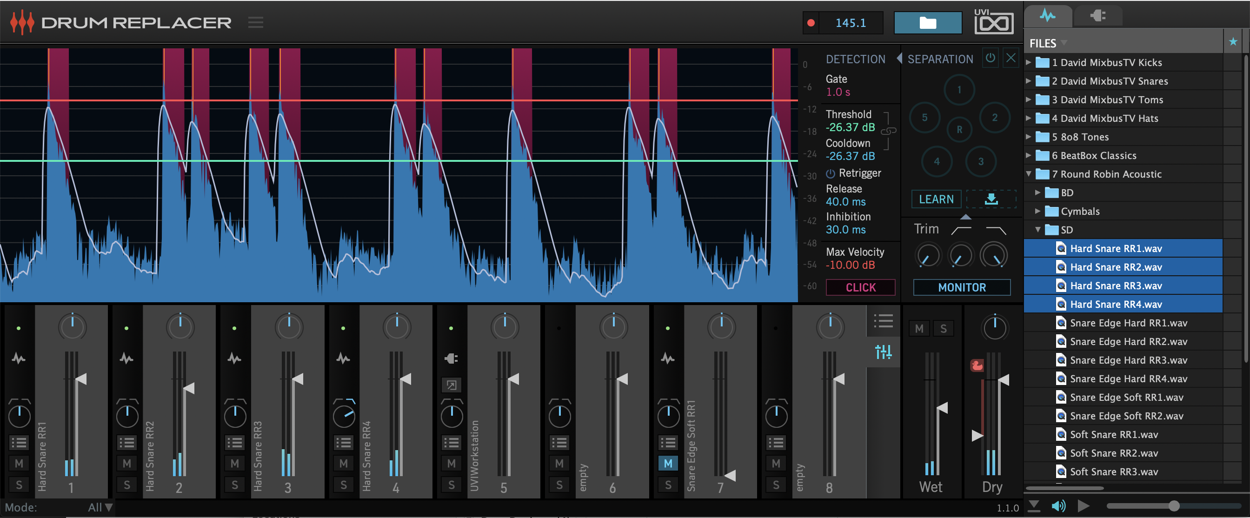Expand the 5 808 Tones folder

(x=1028, y=137)
